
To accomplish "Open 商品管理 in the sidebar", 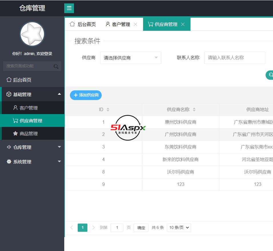I will coord(29,133).
